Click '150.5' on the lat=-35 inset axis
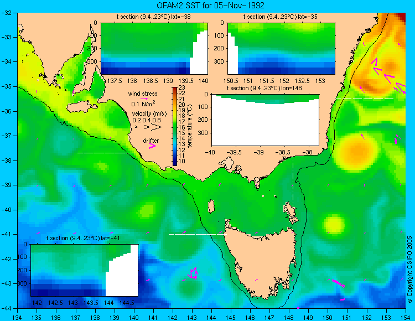 pos(230,81)
